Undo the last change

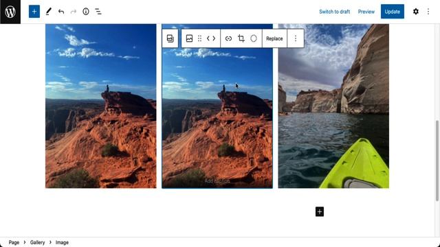[x=61, y=12]
